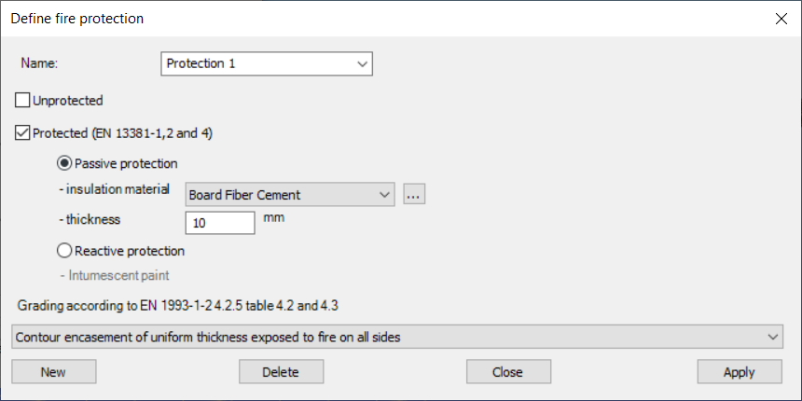Tick the Unprotected checkbox
Image resolution: width=802 pixels, height=401 pixels.
tap(22, 101)
